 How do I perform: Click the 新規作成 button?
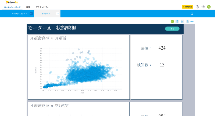coord(187,7)
